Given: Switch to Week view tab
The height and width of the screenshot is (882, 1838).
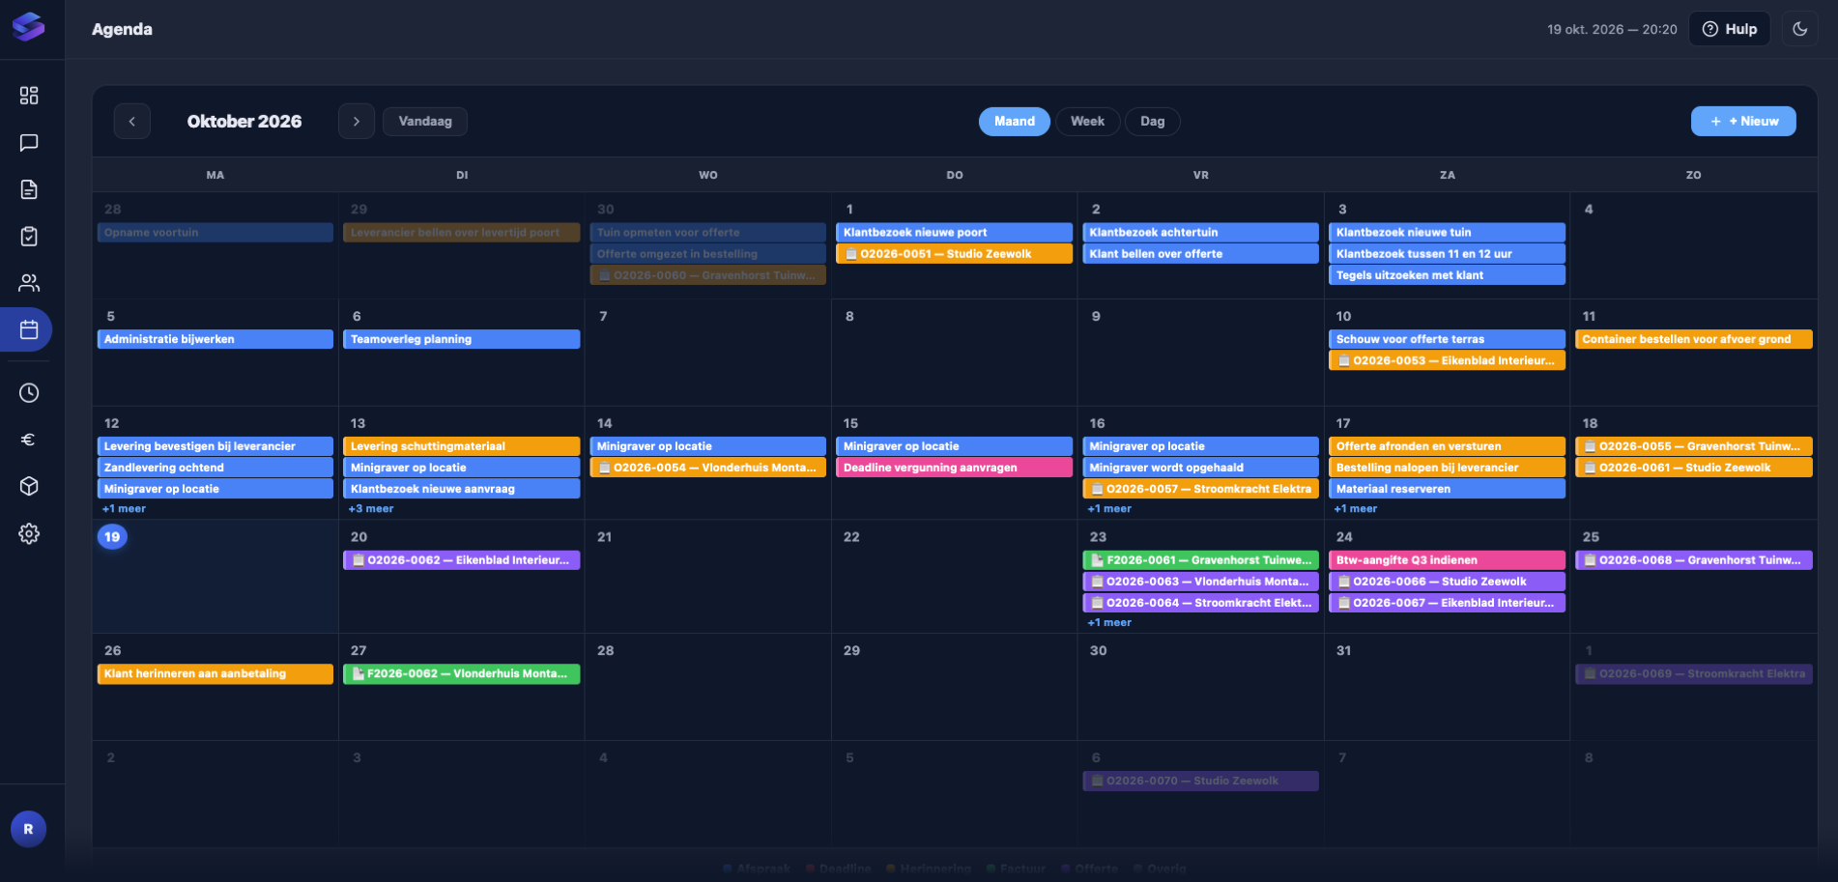Looking at the screenshot, I should [x=1087, y=122].
